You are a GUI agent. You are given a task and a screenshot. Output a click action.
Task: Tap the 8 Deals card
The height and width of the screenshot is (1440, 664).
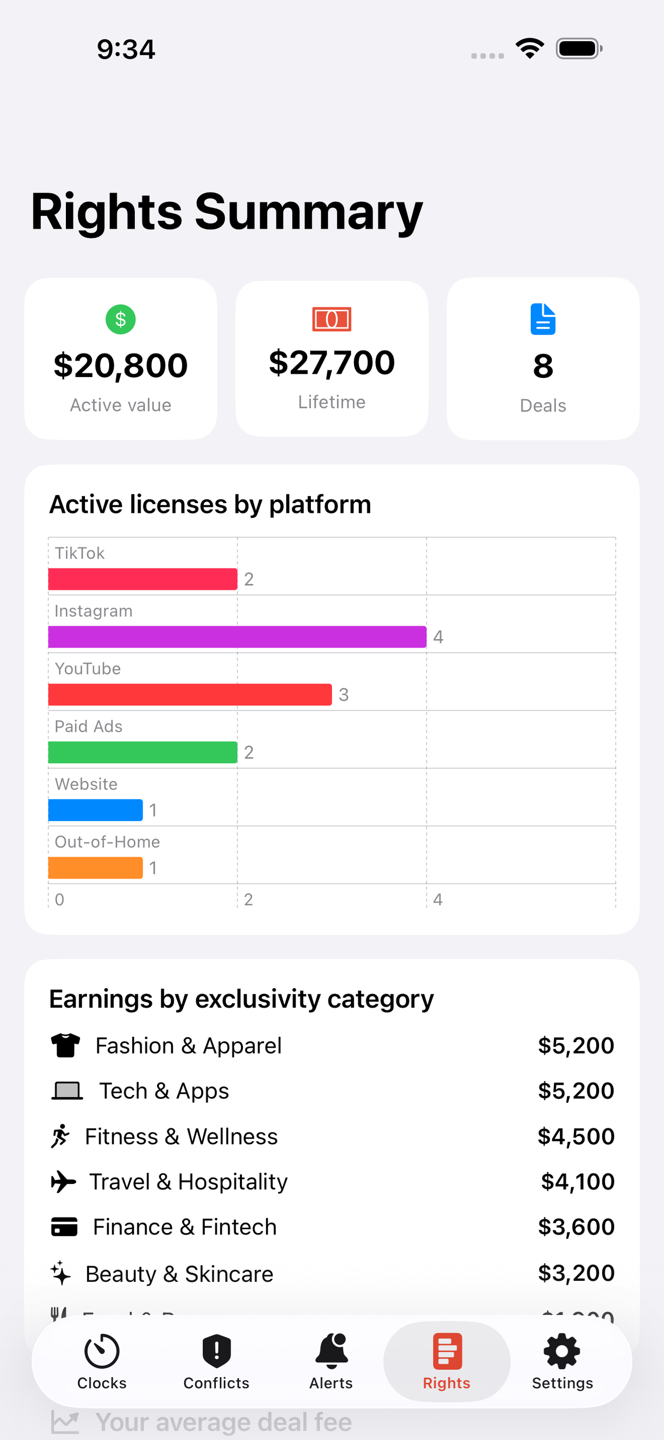543,359
